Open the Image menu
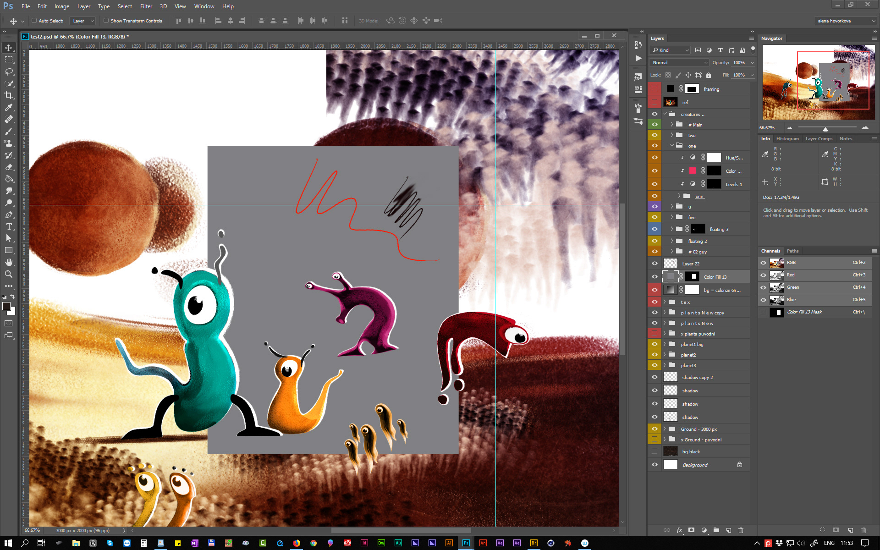This screenshot has height=550, width=880. click(62, 6)
